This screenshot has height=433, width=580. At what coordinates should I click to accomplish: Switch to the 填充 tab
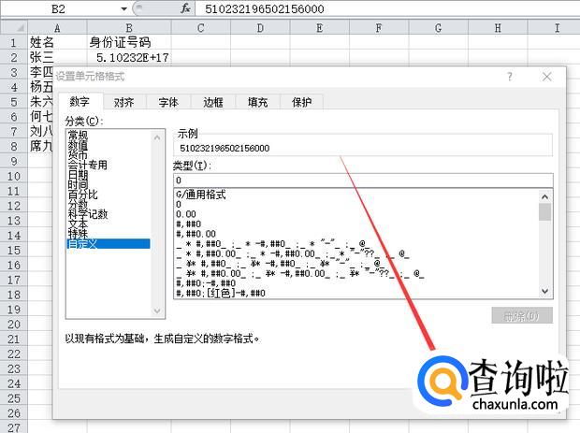257,102
